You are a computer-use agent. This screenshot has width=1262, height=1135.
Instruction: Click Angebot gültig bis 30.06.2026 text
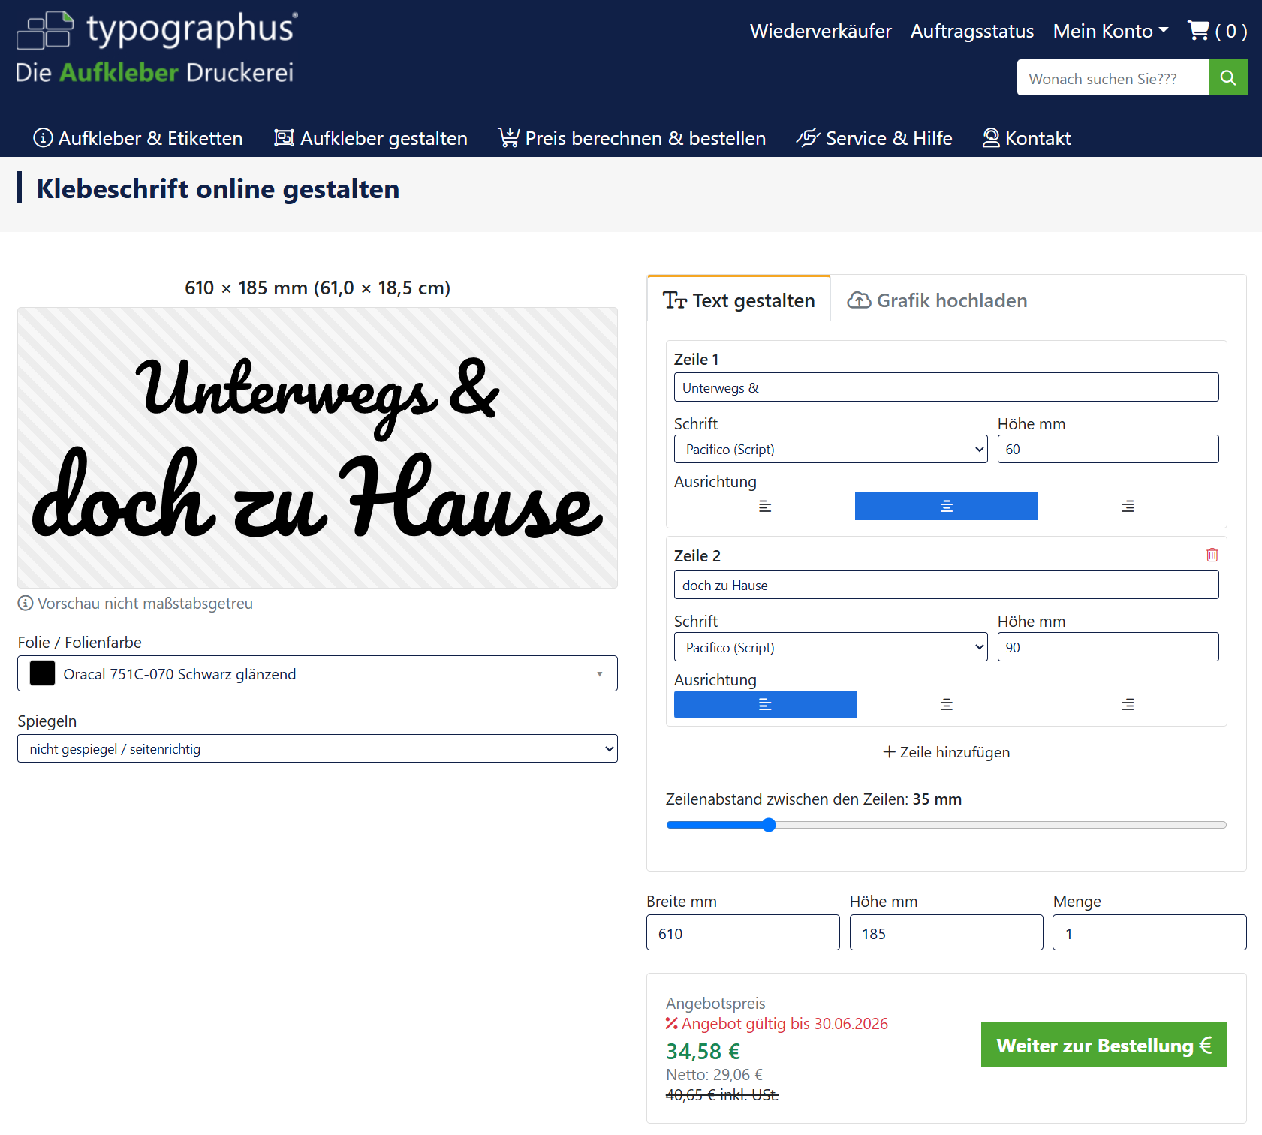[785, 1024]
